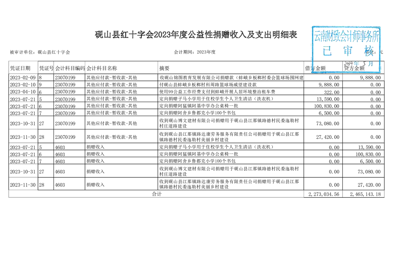Click code 23070199 in the 2023-02-09 row
Screen dimensions: 395x279
pos(65,78)
